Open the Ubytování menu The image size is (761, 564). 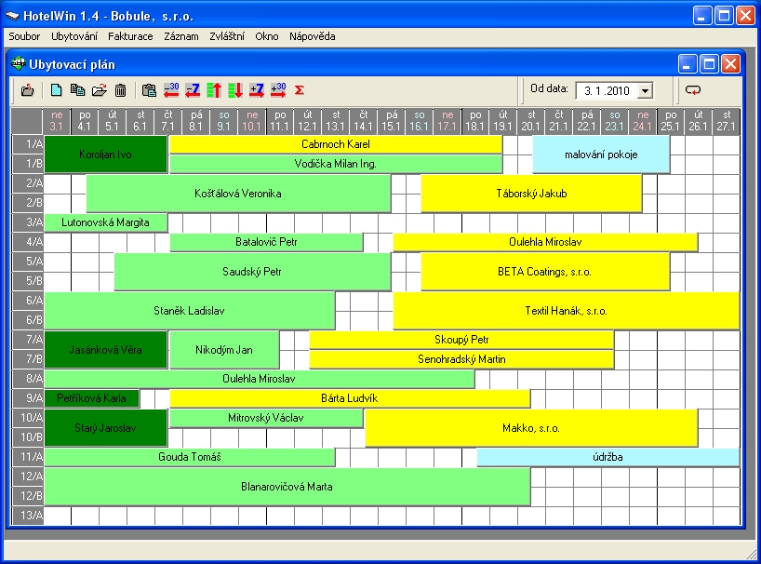[x=74, y=36]
